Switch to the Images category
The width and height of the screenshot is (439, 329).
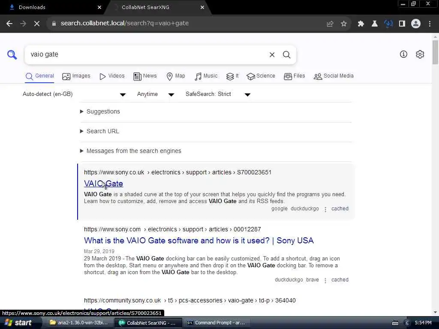(76, 76)
